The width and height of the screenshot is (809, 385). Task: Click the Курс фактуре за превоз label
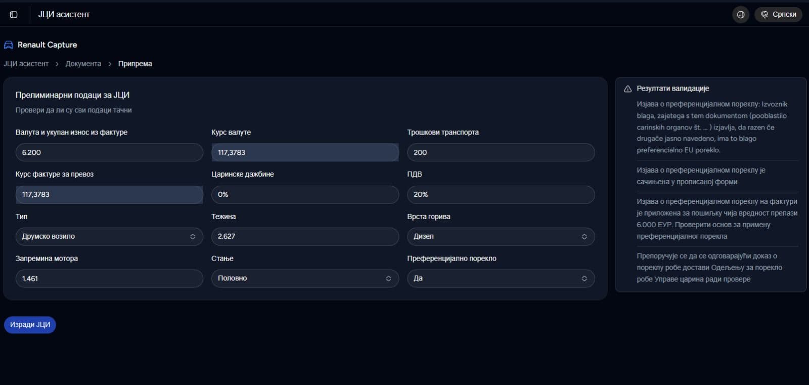[55, 175]
